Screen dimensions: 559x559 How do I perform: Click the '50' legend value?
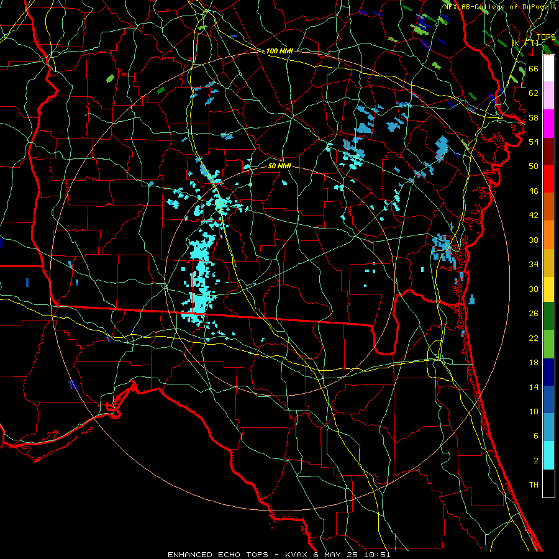tap(534, 166)
